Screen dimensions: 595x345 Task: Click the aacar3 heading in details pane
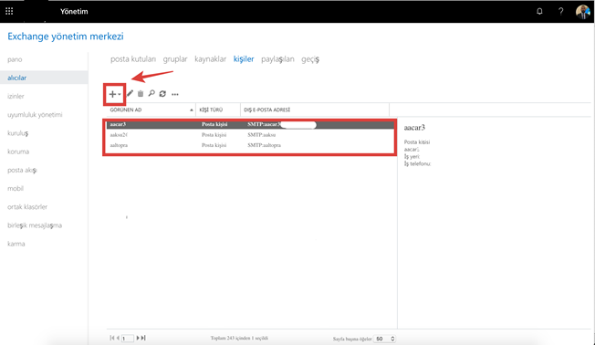click(414, 128)
